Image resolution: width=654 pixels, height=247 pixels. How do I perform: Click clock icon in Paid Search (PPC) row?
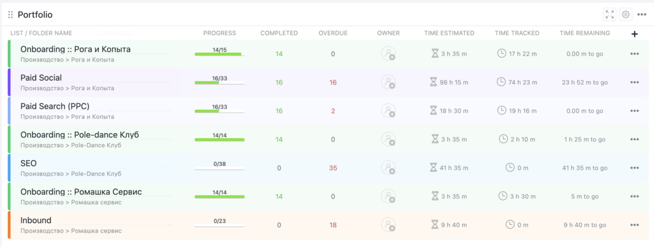tap(501, 110)
